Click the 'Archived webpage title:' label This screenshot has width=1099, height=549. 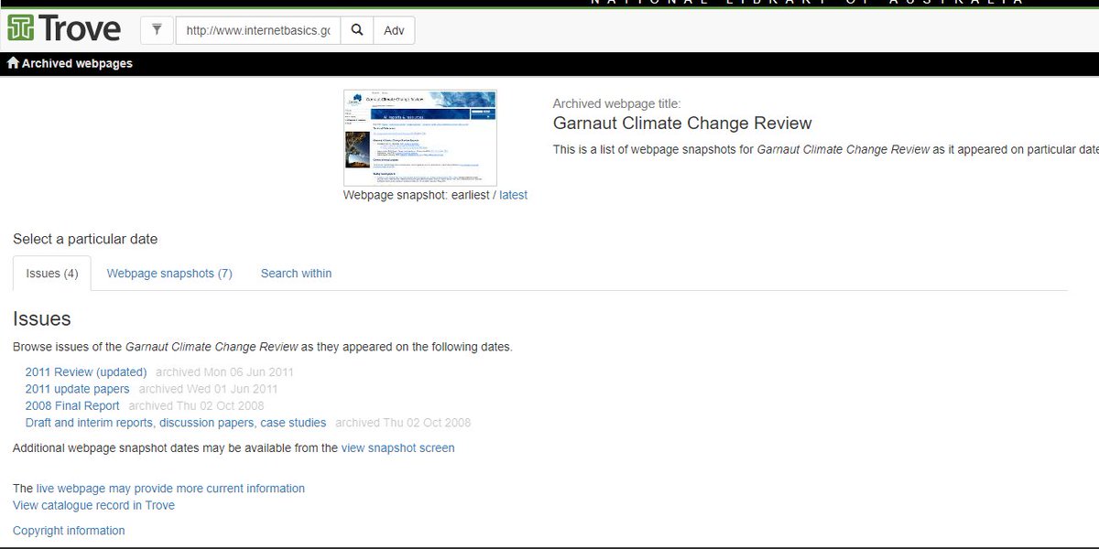pyautogui.click(x=616, y=103)
